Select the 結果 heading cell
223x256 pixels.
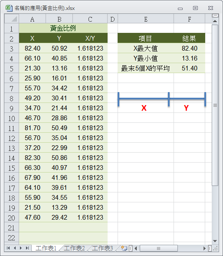[190, 38]
